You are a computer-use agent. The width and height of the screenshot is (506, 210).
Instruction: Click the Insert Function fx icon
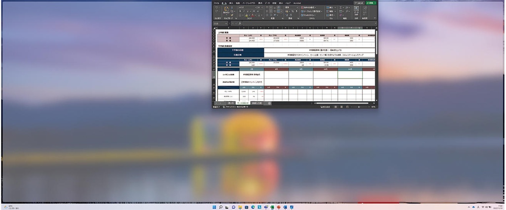tap(240, 23)
